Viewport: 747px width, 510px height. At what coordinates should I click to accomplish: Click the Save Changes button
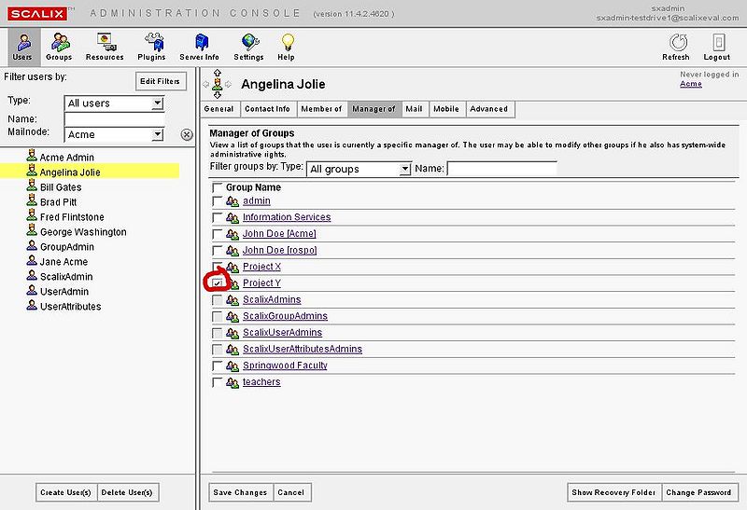coord(240,492)
